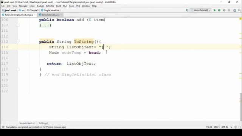Select the src folder breadcrumb
The image size is (242, 136).
click(x=22, y=10)
